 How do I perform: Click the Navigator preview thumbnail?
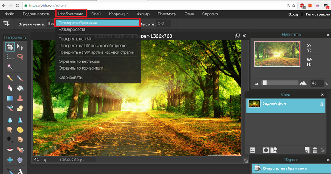point(277,54)
